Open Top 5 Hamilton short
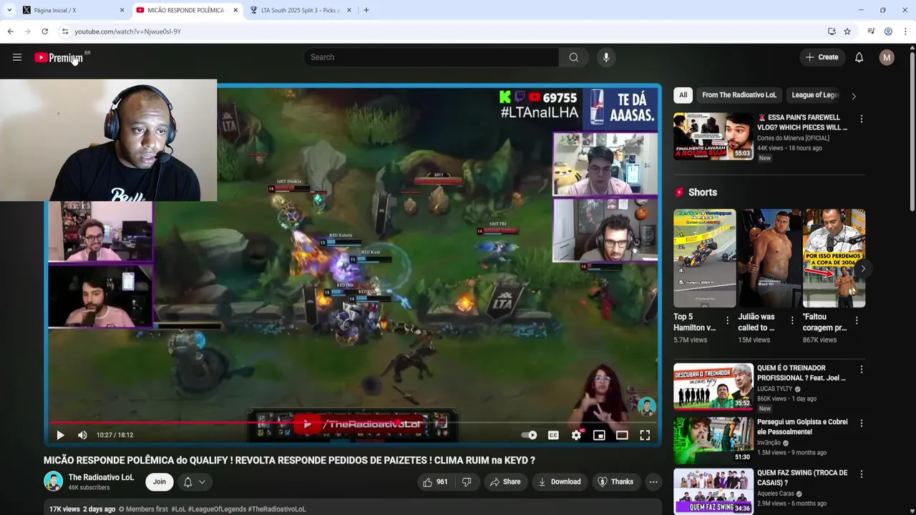Viewport: 916px width, 515px height. pos(704,258)
